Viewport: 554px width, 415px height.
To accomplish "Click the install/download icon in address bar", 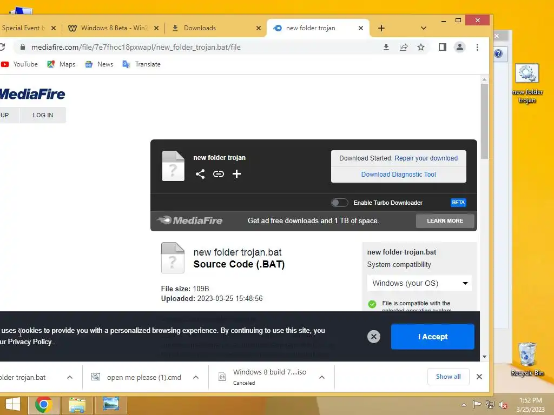I will pyautogui.click(x=386, y=48).
